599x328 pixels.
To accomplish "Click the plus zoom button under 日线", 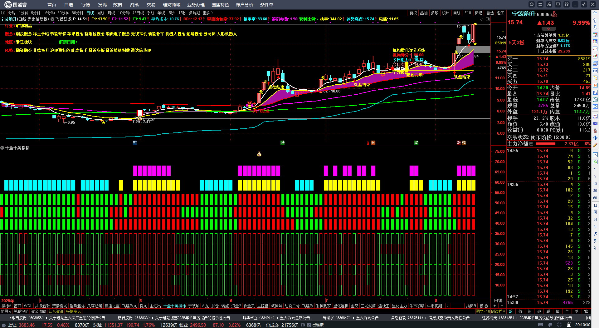I will coord(494,306).
